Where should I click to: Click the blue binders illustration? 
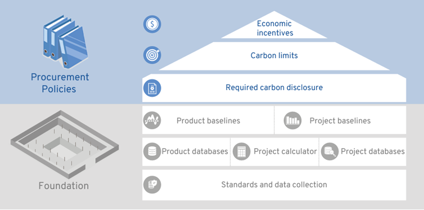pos(65,41)
